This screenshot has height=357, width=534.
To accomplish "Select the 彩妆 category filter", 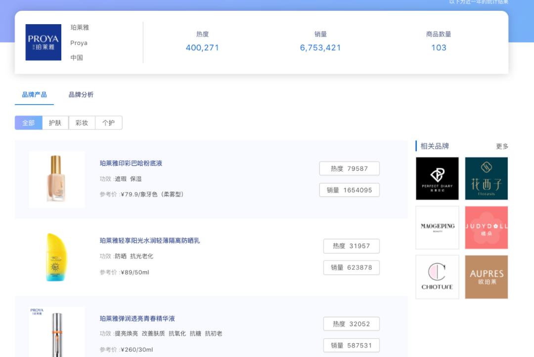I will point(82,123).
